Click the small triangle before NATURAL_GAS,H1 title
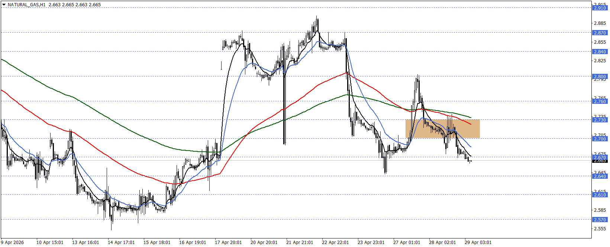Viewport: 610px width, 247px height. [x=4, y=5]
